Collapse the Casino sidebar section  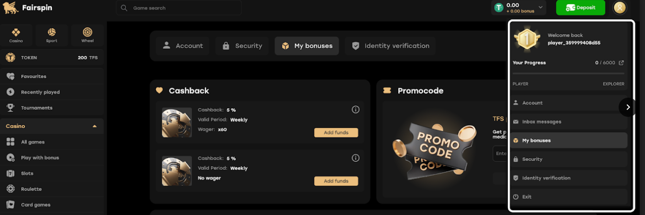coord(94,126)
